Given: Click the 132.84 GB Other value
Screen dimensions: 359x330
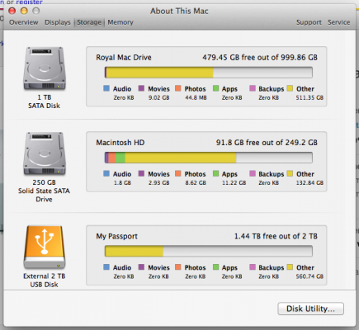Looking at the screenshot, I should tap(309, 183).
